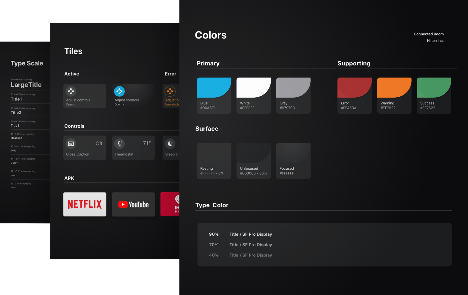Click the gray Adjust controls directional icon
This screenshot has width=468, height=295.
(x=71, y=91)
